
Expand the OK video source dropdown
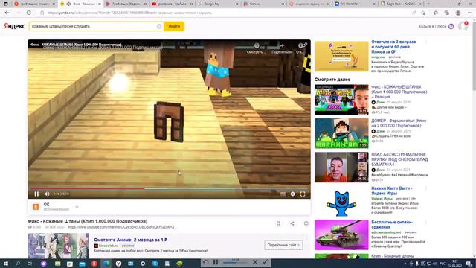point(77,207)
